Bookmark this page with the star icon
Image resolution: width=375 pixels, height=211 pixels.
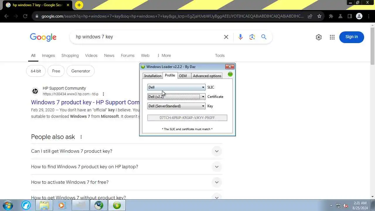click(x=319, y=16)
